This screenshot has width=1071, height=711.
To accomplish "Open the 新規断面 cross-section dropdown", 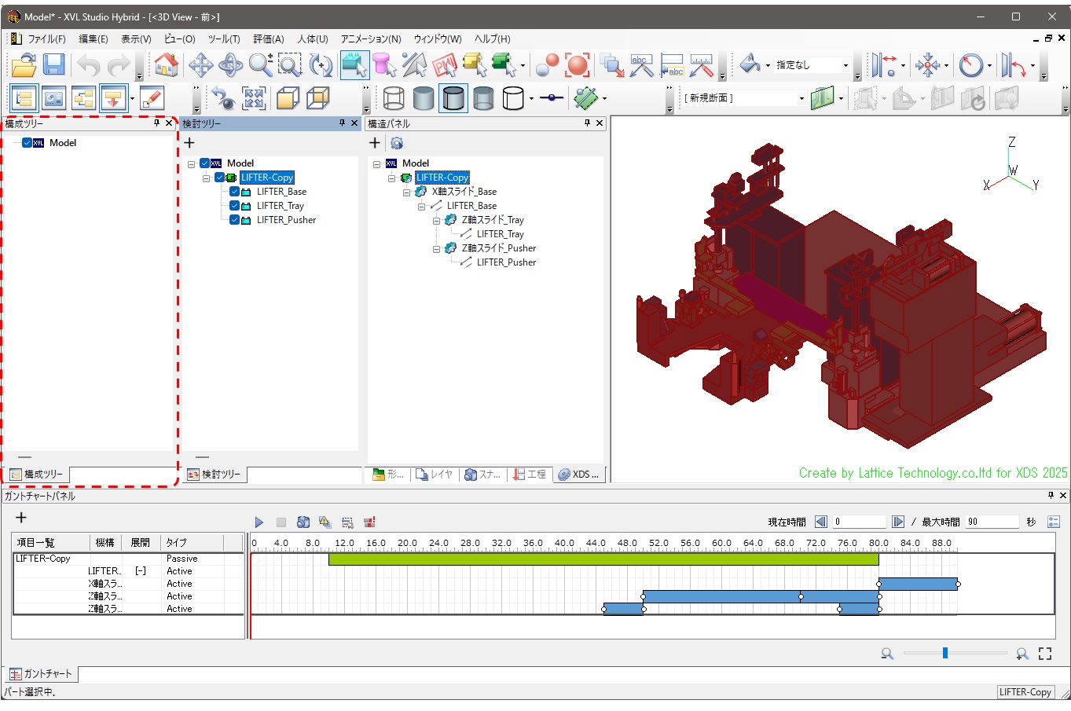I will [x=801, y=99].
